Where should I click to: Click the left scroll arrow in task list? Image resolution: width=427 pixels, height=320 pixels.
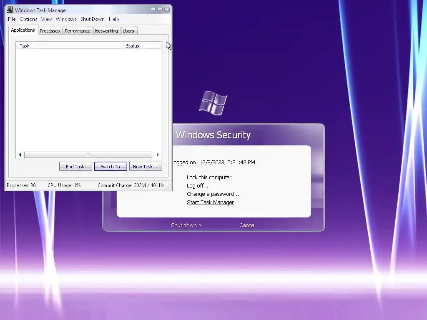20,155
